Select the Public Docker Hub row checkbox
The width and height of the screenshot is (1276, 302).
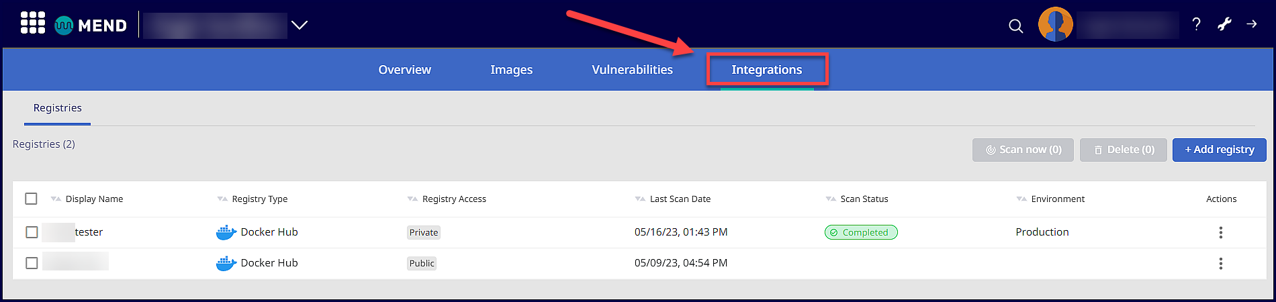tap(32, 263)
